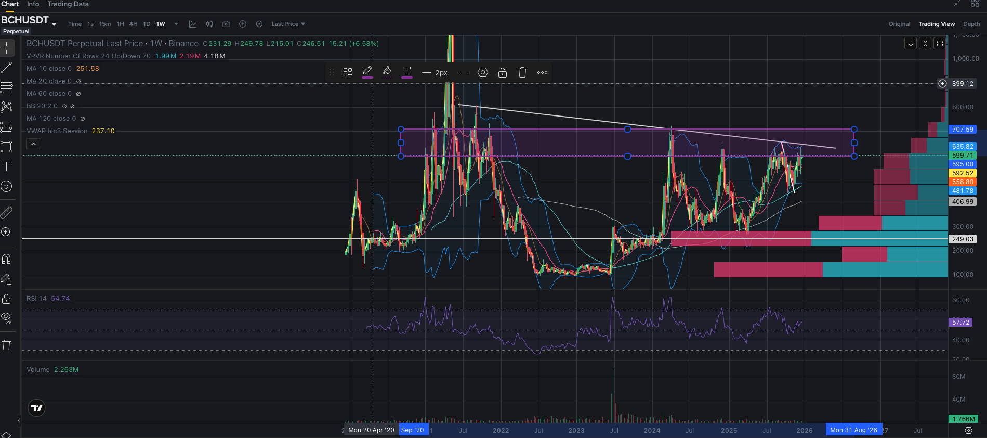Select the XABCD pattern tool

(7, 107)
